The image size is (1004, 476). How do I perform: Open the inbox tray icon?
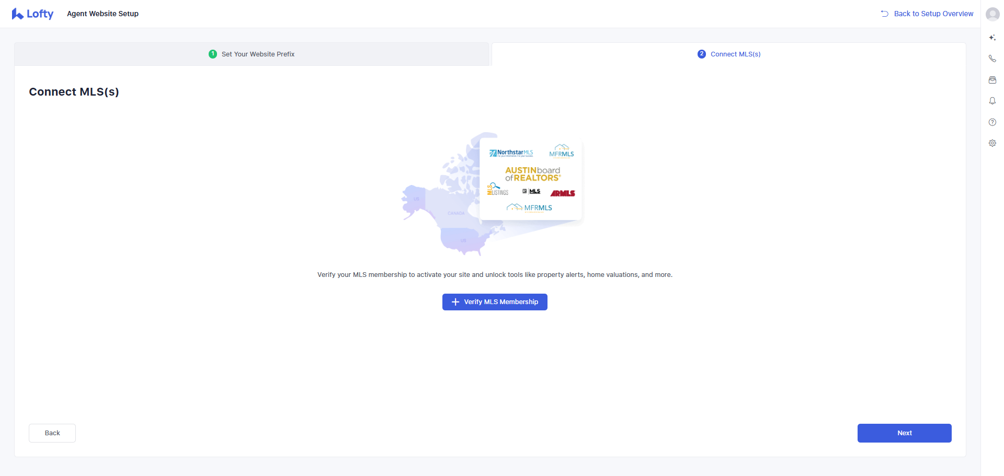point(992,80)
